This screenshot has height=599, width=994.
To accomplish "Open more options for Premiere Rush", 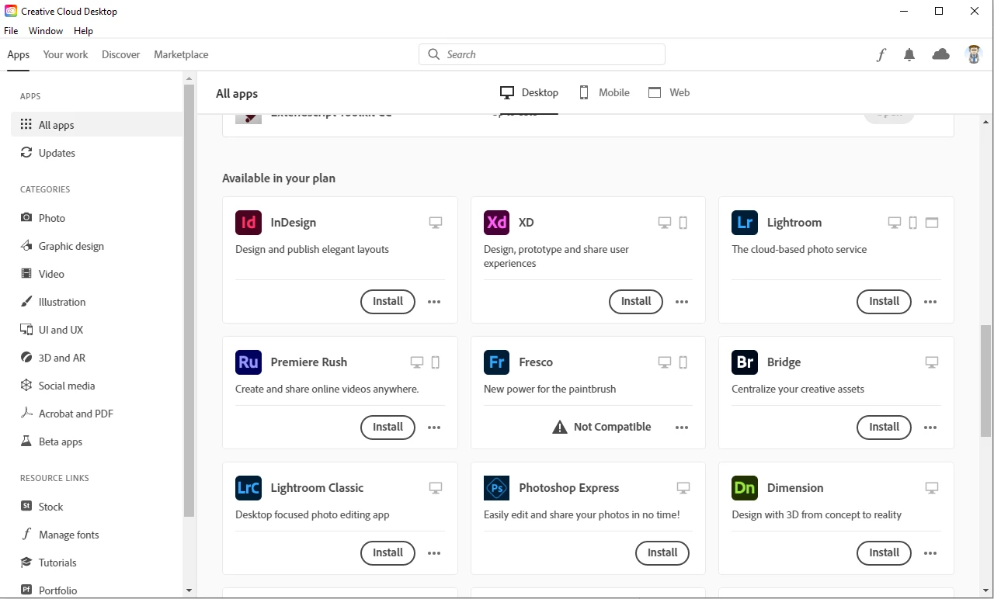I will [434, 428].
